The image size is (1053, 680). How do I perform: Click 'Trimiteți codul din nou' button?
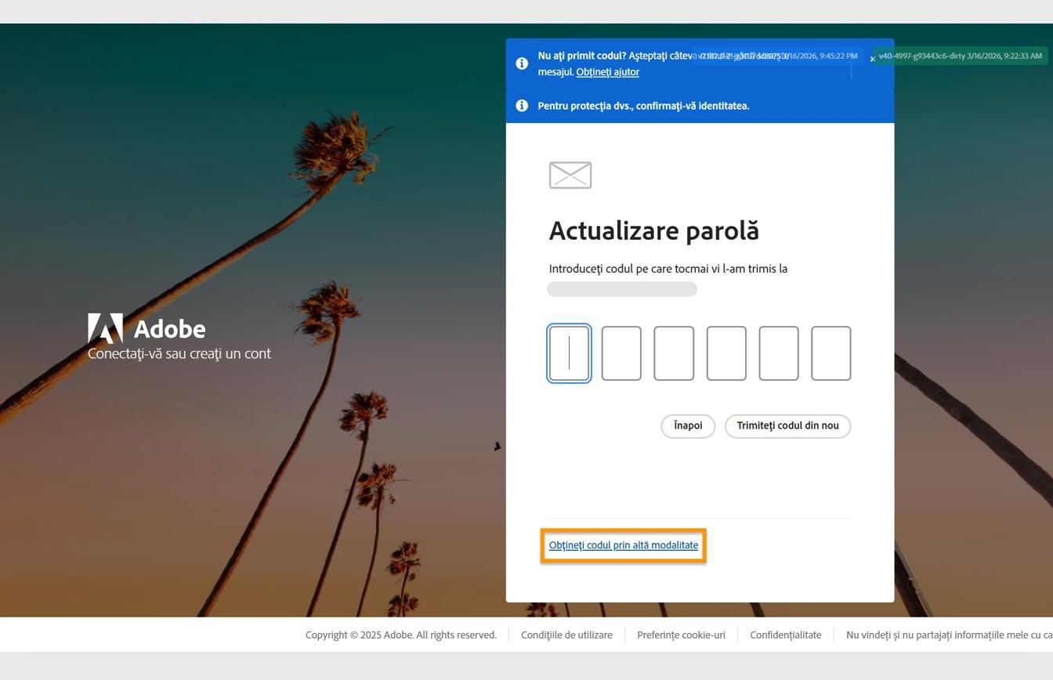787,426
